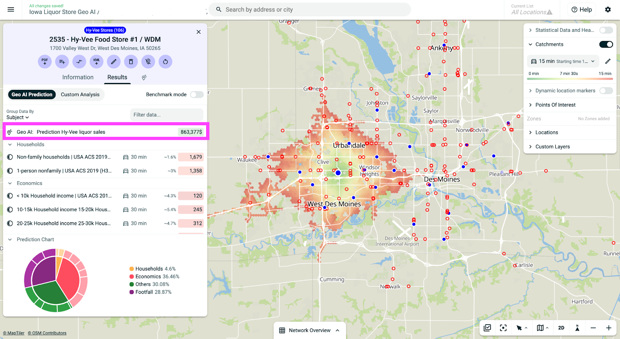This screenshot has height=339, width=620.
Task: Click the compare arrows icon
Action: [79, 62]
